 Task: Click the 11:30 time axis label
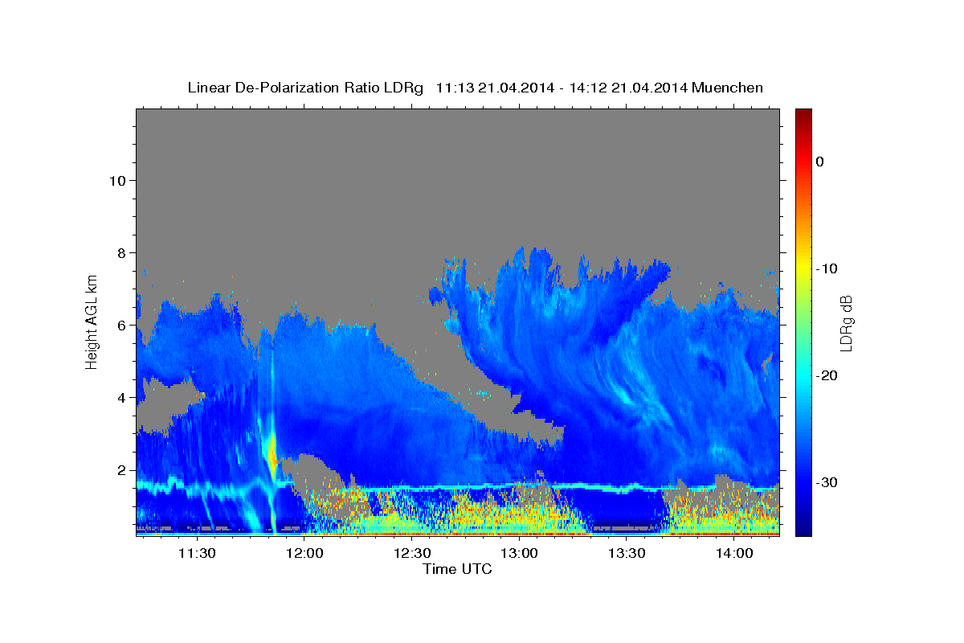click(x=197, y=553)
